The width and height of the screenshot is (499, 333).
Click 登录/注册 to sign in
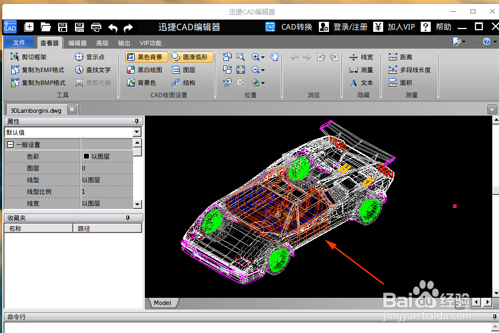(x=343, y=27)
